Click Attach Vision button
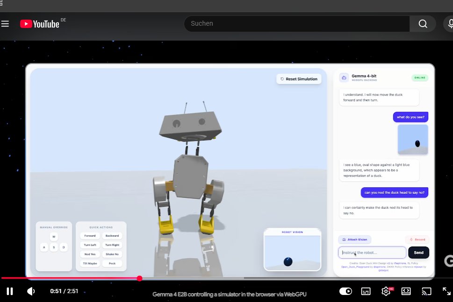This screenshot has height=302, width=453. tap(354, 239)
